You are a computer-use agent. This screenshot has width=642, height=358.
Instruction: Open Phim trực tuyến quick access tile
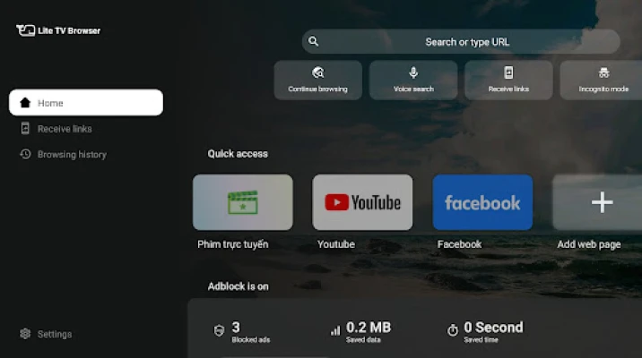click(x=243, y=202)
